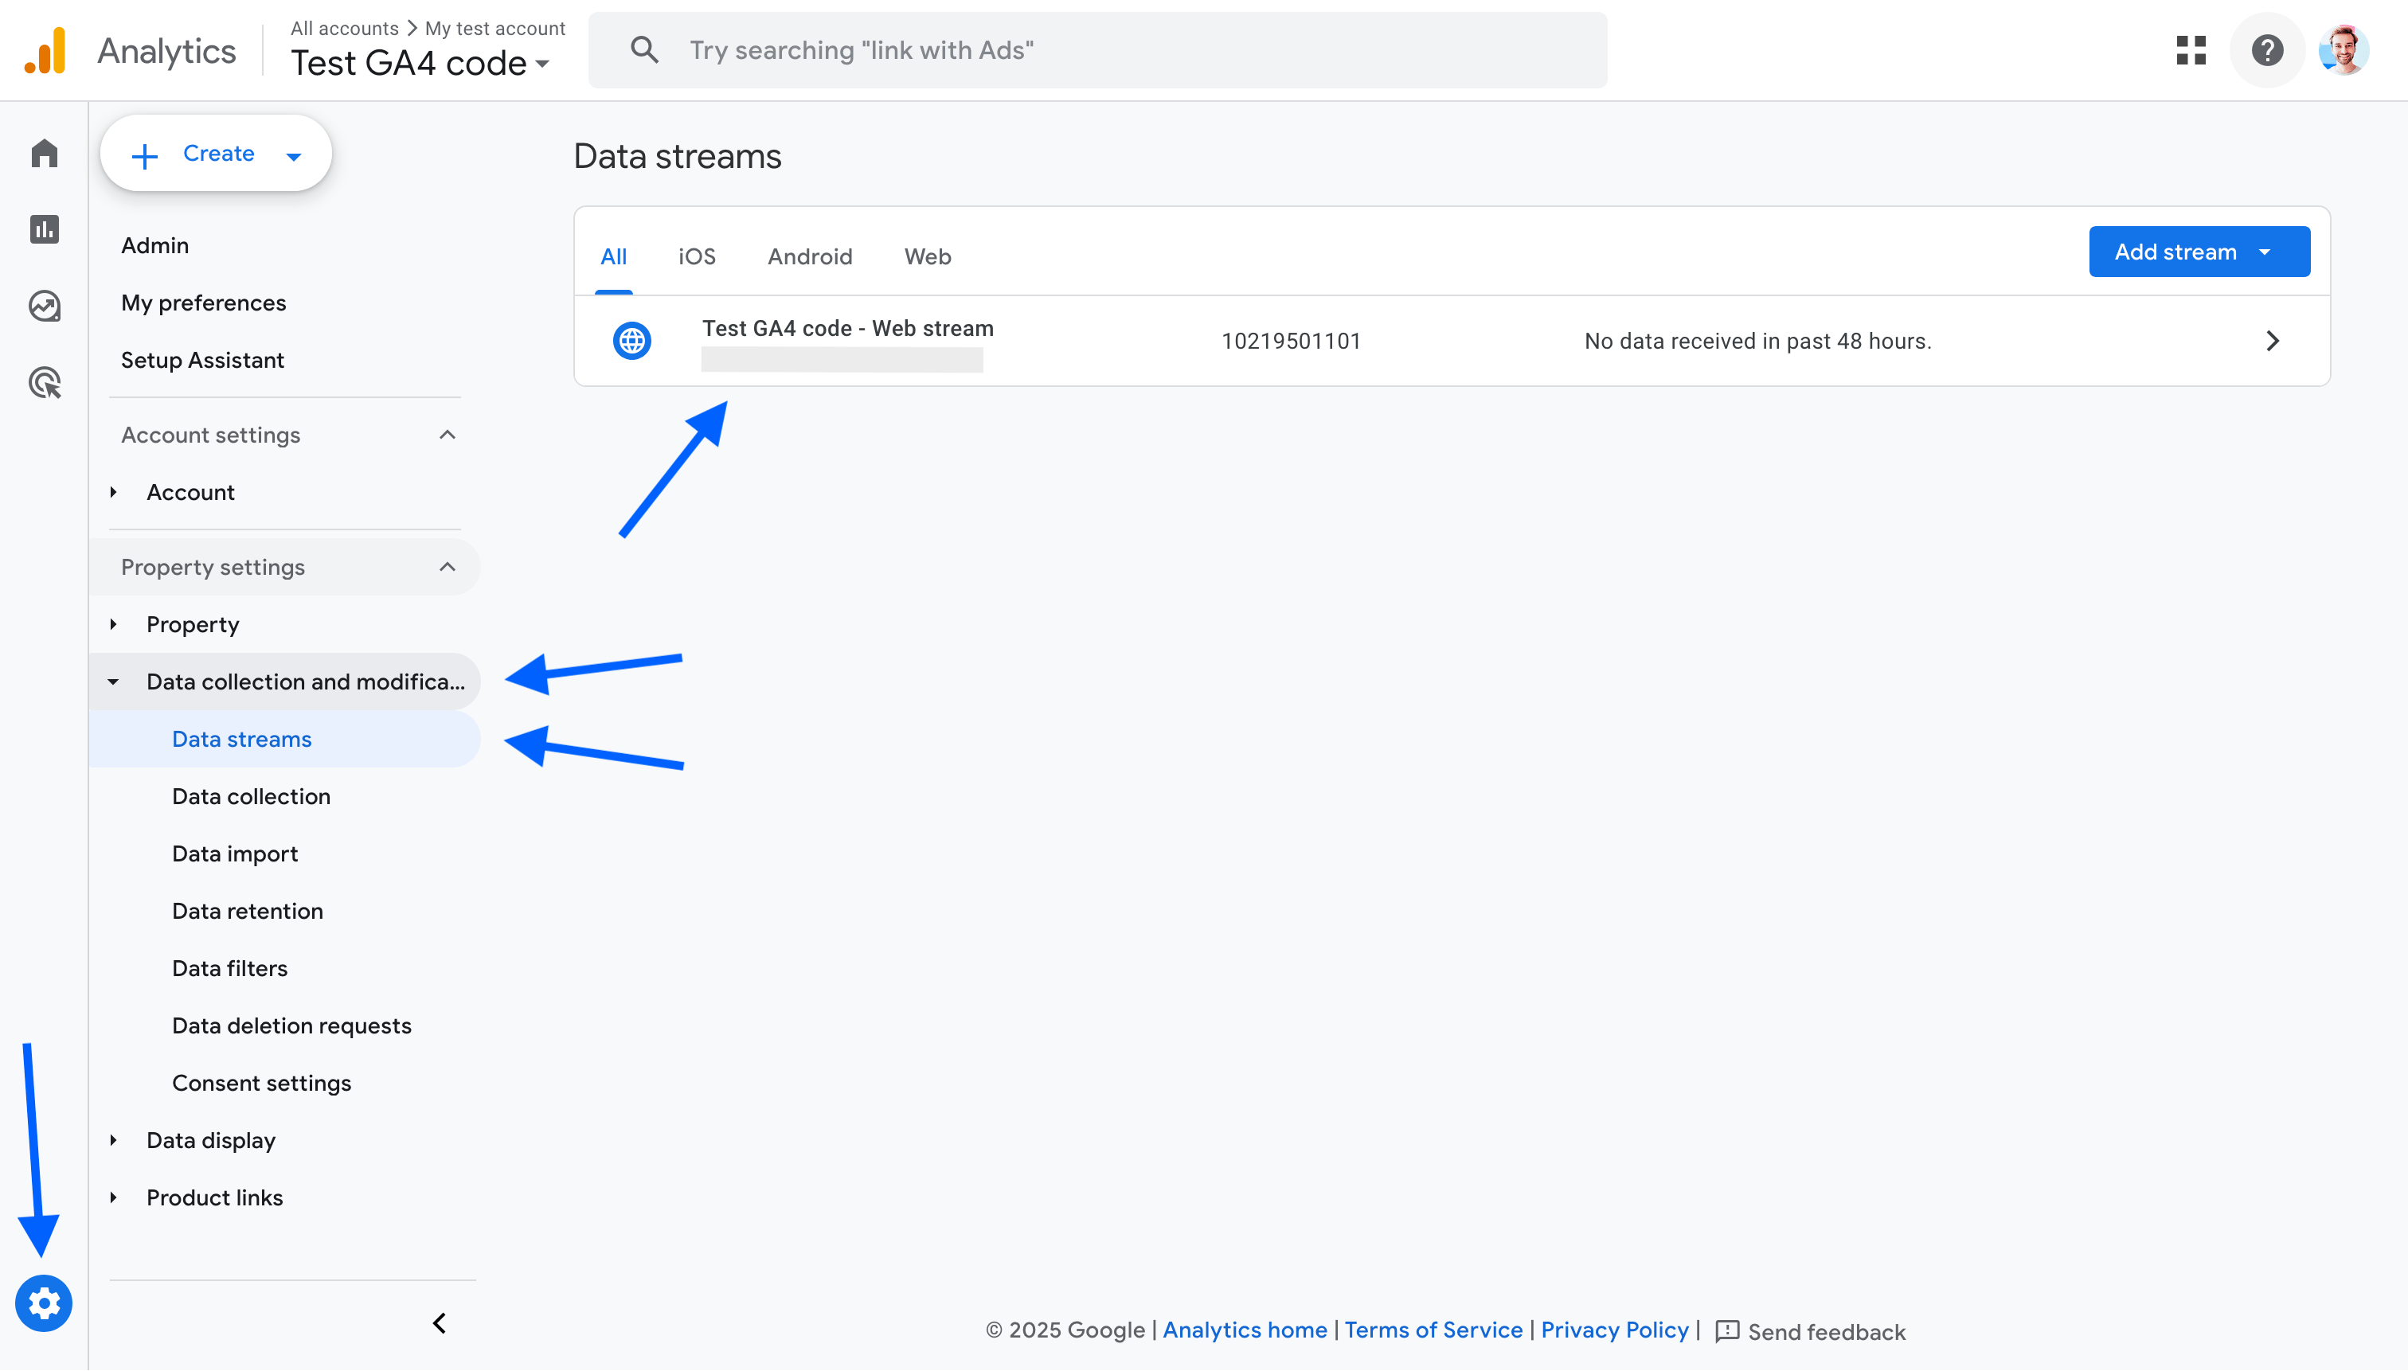Click the My test account breadcrumb

(x=495, y=28)
